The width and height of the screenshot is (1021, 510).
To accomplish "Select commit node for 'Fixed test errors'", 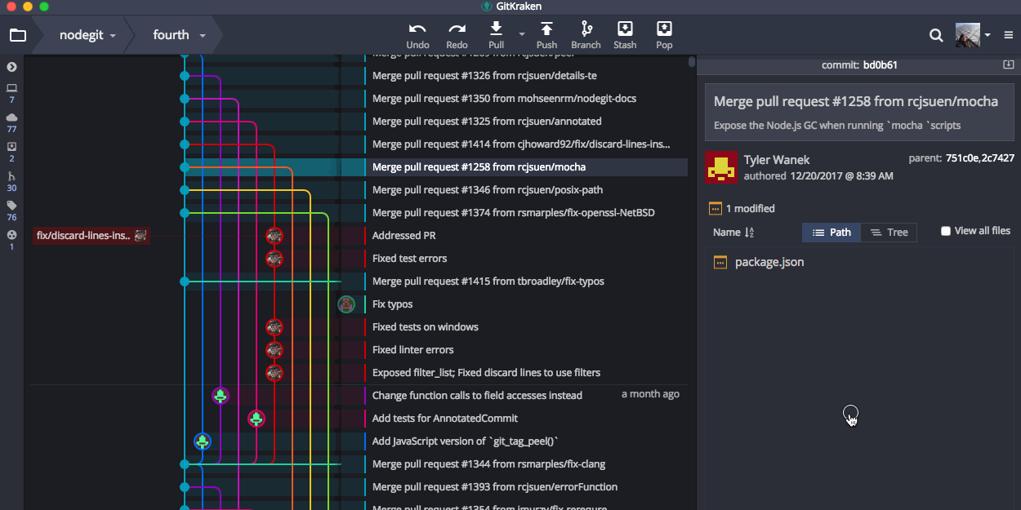I will tap(274, 259).
